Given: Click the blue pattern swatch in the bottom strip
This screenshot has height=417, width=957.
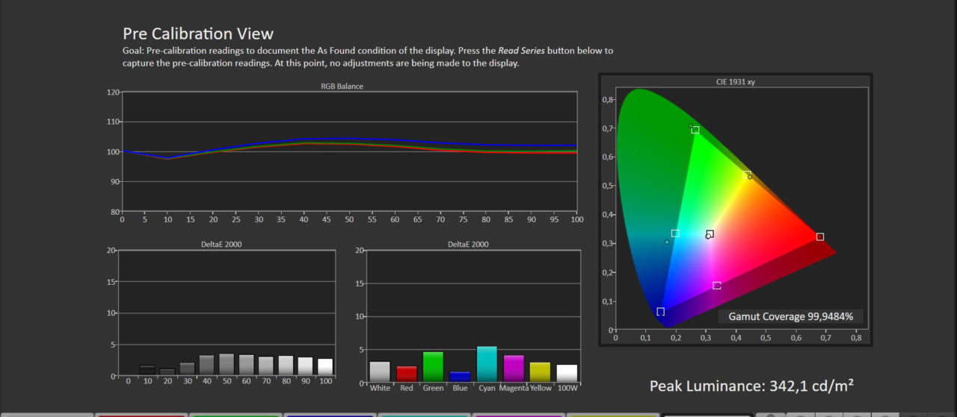Looking at the screenshot, I should coord(330,415).
